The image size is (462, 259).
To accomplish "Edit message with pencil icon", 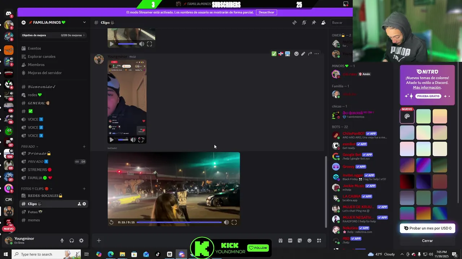I will 303,54.
